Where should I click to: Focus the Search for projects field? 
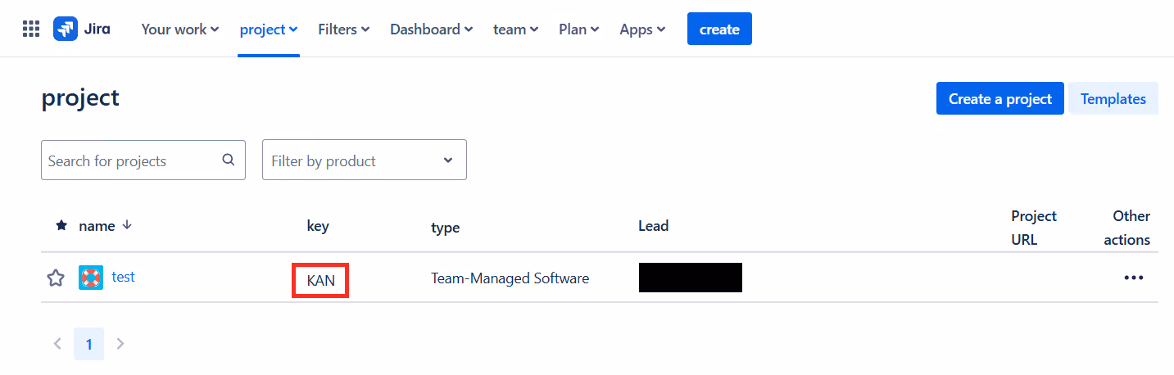pyautogui.click(x=143, y=160)
